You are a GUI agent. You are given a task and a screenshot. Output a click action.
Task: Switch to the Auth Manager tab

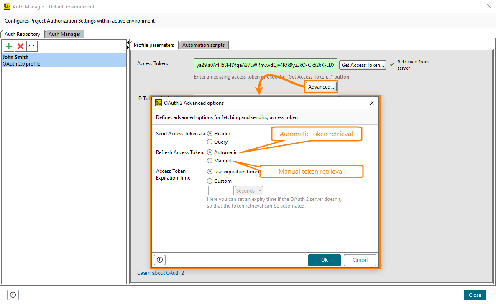[x=64, y=34]
